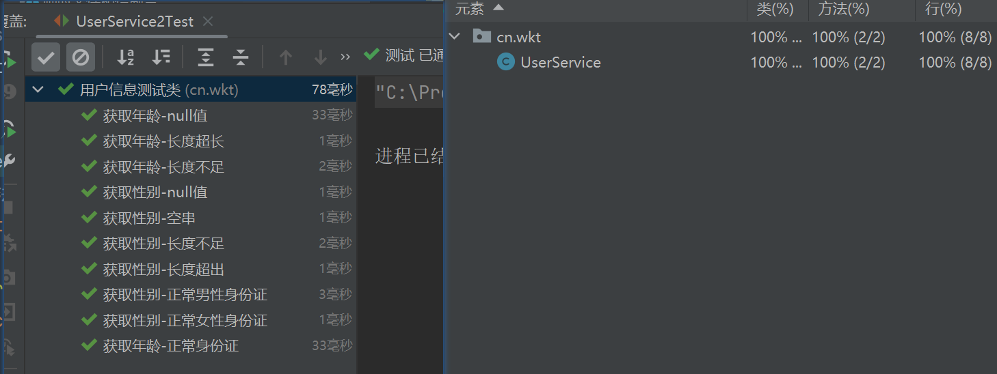Click the Collapse All icon
The height and width of the screenshot is (374, 997).
pos(240,57)
